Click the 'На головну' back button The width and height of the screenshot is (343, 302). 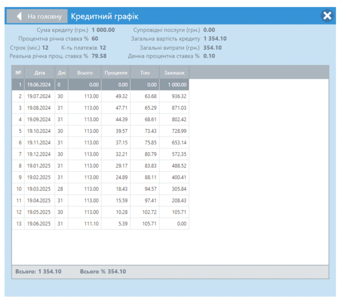(43, 17)
